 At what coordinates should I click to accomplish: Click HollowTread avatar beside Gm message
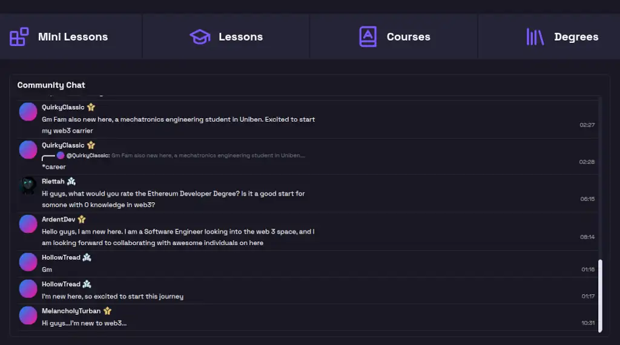(28, 262)
